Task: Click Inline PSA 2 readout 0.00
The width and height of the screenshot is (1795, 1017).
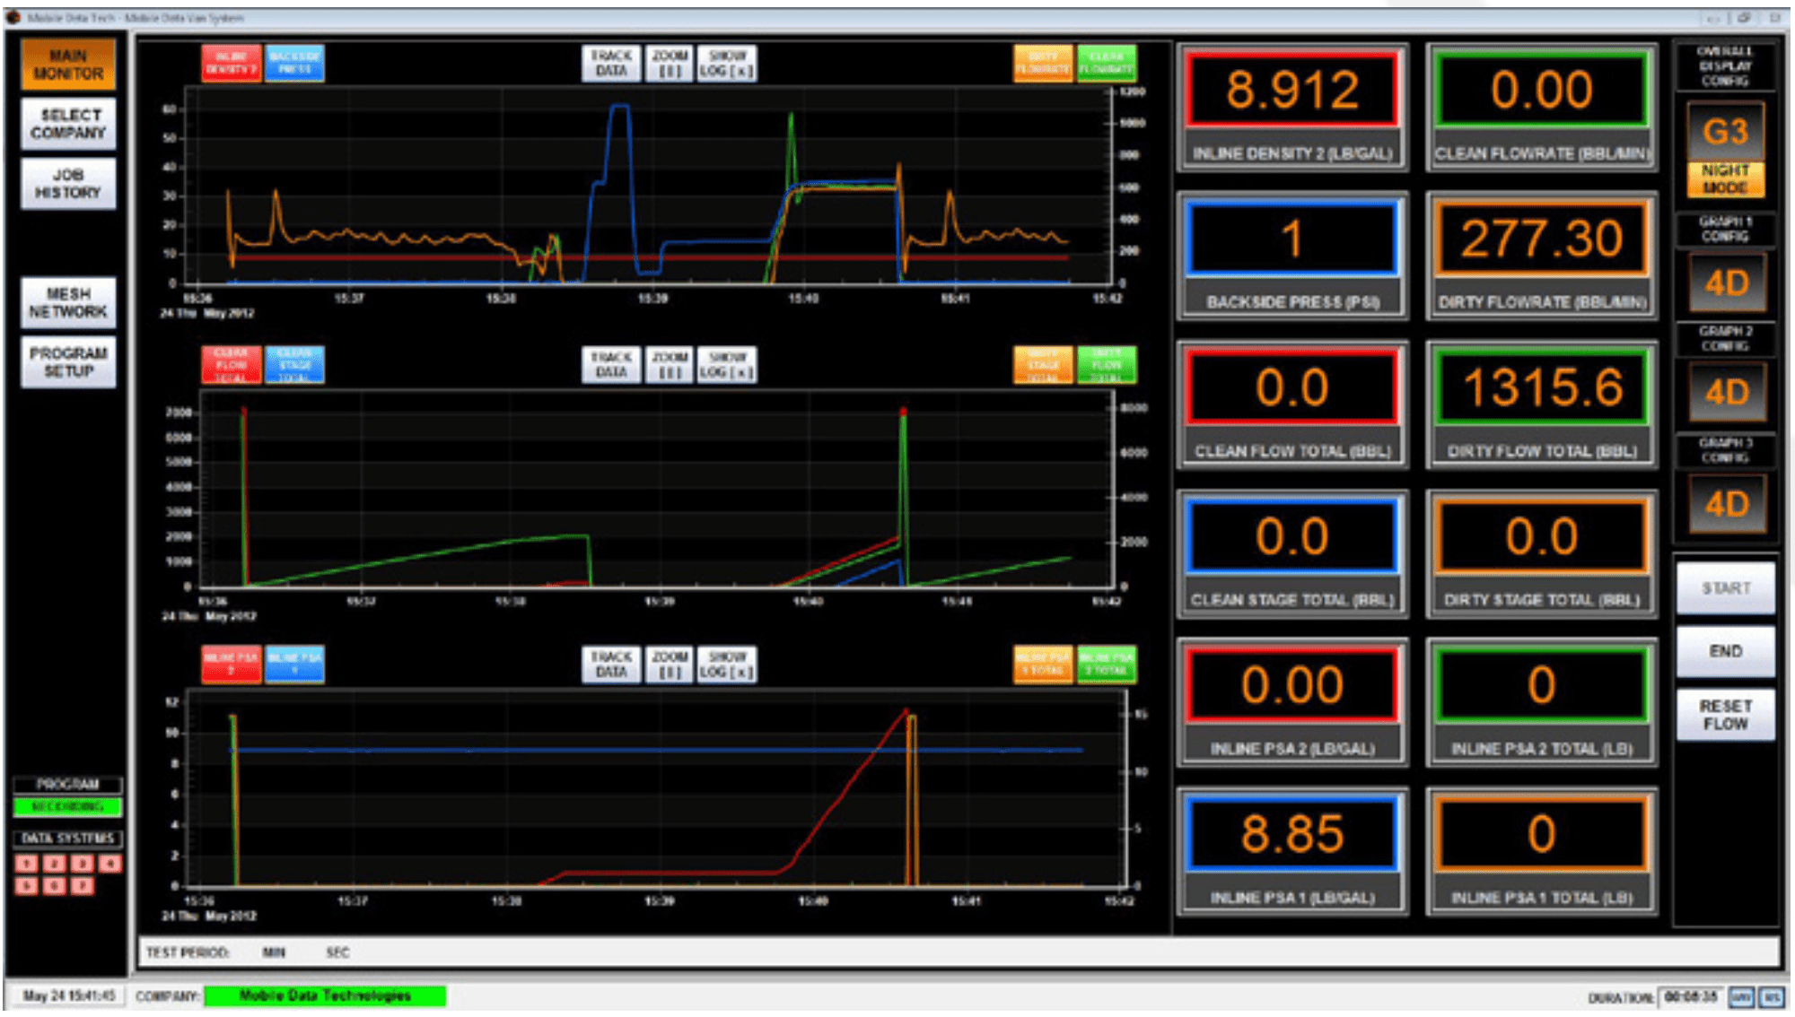Action: click(1292, 685)
